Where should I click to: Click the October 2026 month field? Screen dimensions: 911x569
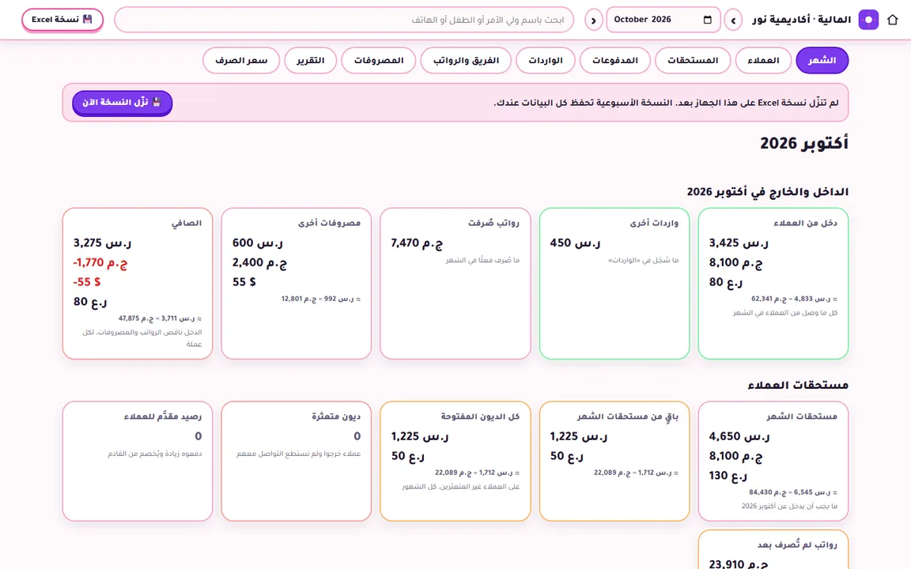663,20
